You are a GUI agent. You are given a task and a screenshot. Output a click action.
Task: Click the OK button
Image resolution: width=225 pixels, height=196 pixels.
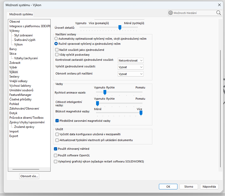pyautogui.click(x=168, y=187)
